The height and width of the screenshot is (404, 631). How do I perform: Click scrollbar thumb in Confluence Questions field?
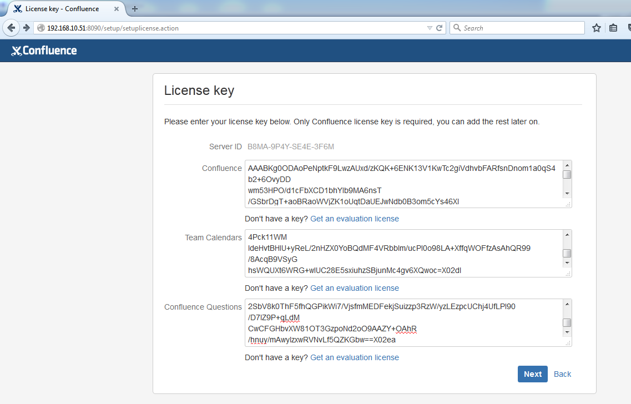[x=567, y=323]
